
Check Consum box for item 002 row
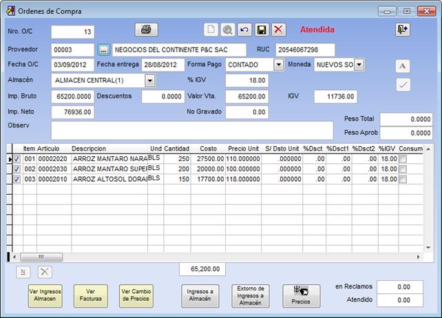click(x=403, y=169)
